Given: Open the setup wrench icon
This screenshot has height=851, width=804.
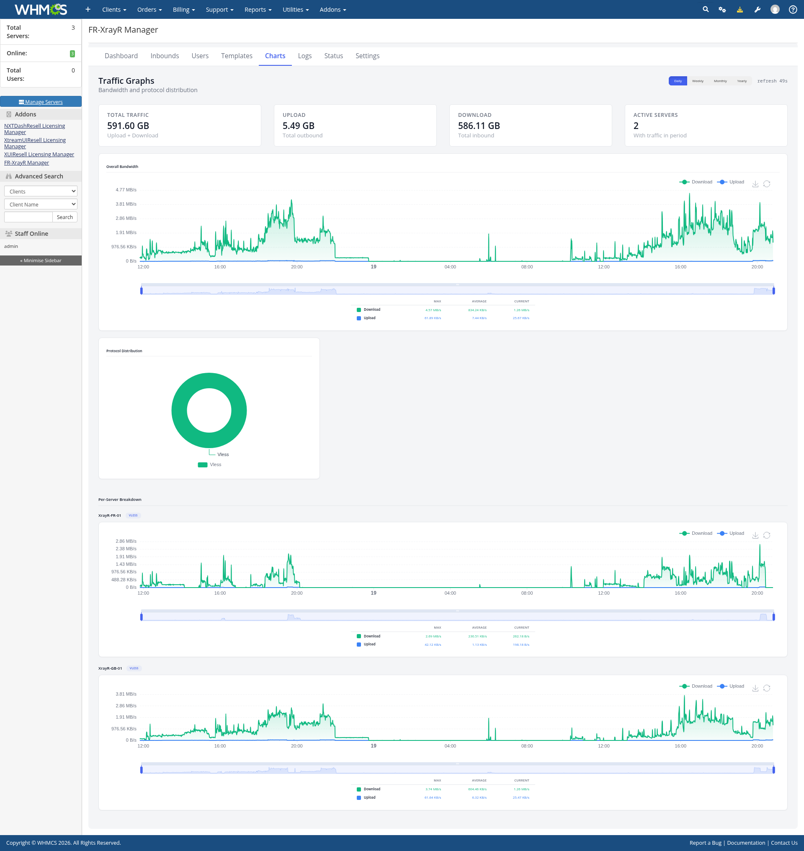Looking at the screenshot, I should click(757, 10).
